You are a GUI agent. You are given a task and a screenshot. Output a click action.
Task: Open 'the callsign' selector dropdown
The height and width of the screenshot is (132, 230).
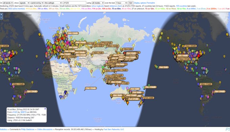coord(53,3)
